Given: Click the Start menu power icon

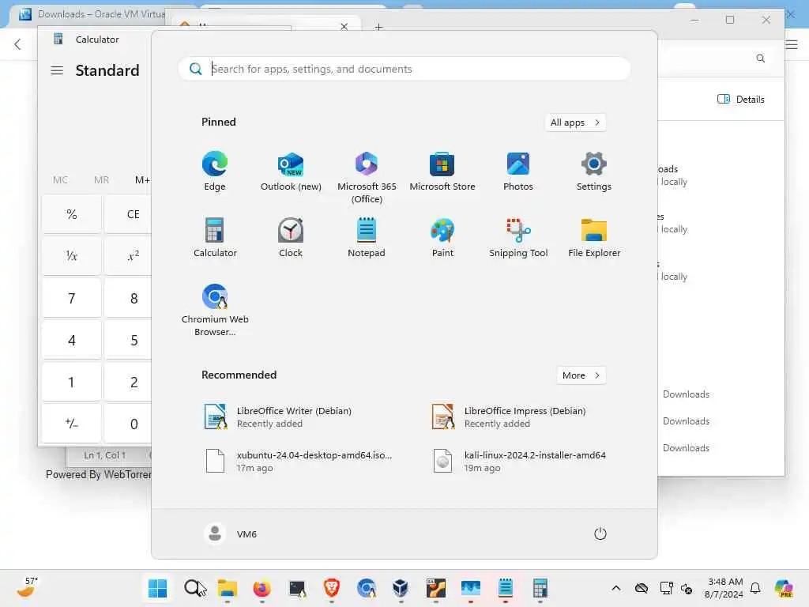Looking at the screenshot, I should click(x=600, y=533).
